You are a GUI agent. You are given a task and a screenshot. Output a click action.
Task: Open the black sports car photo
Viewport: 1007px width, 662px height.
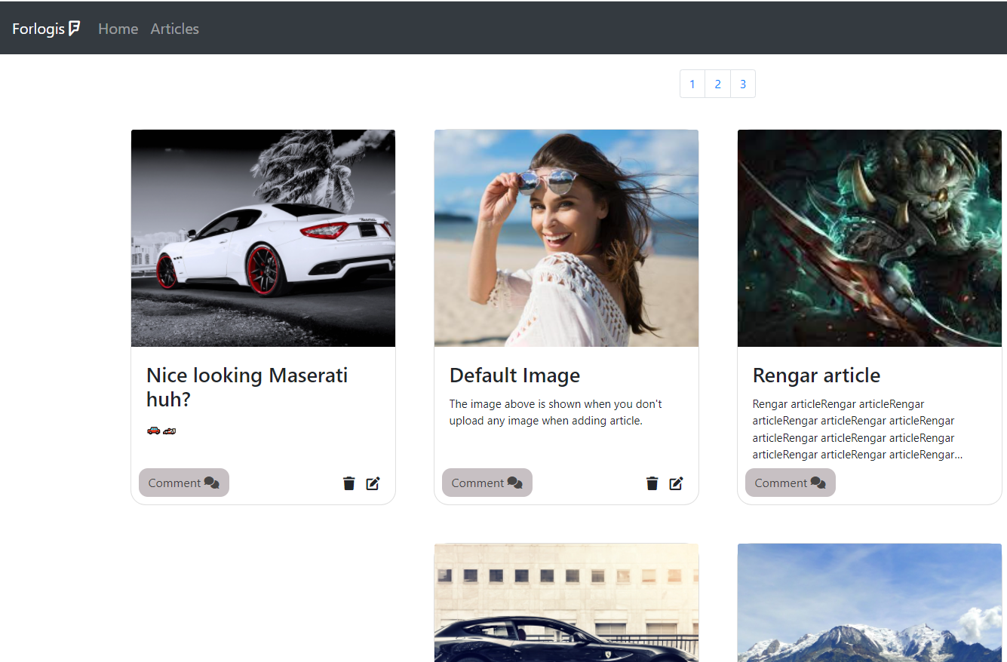(x=566, y=602)
